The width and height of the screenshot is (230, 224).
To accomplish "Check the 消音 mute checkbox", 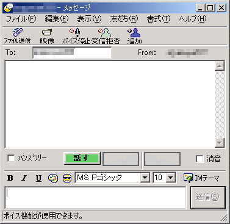I will (x=199, y=159).
